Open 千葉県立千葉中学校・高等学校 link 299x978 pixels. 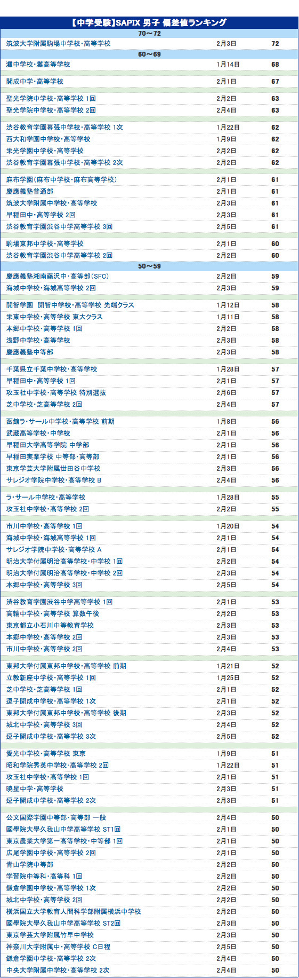click(52, 369)
